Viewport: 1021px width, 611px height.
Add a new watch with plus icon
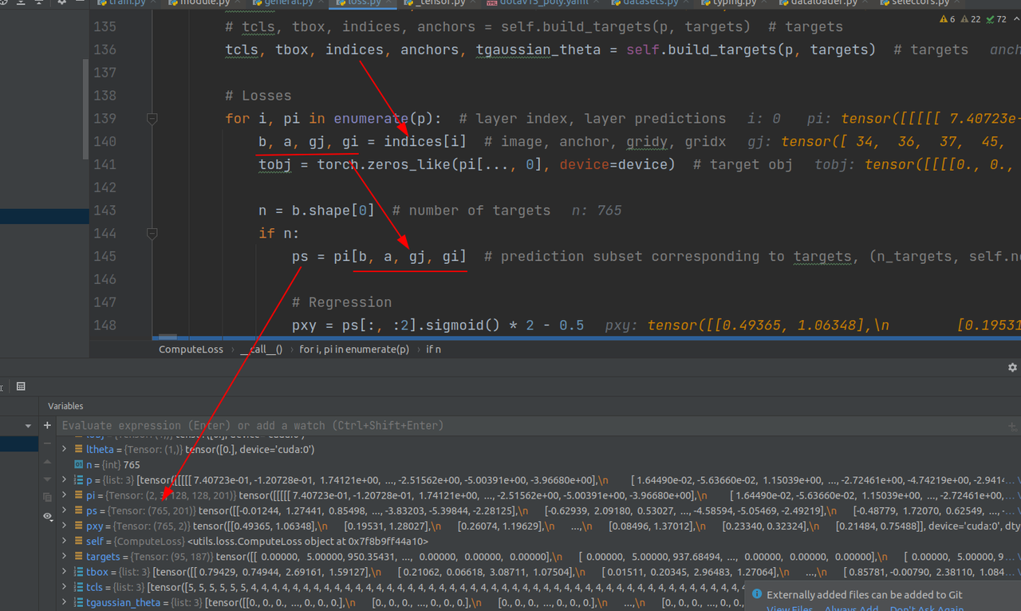(x=47, y=426)
